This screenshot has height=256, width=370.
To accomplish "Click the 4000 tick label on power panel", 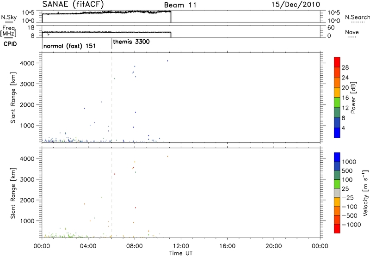I will pyautogui.click(x=27, y=63).
